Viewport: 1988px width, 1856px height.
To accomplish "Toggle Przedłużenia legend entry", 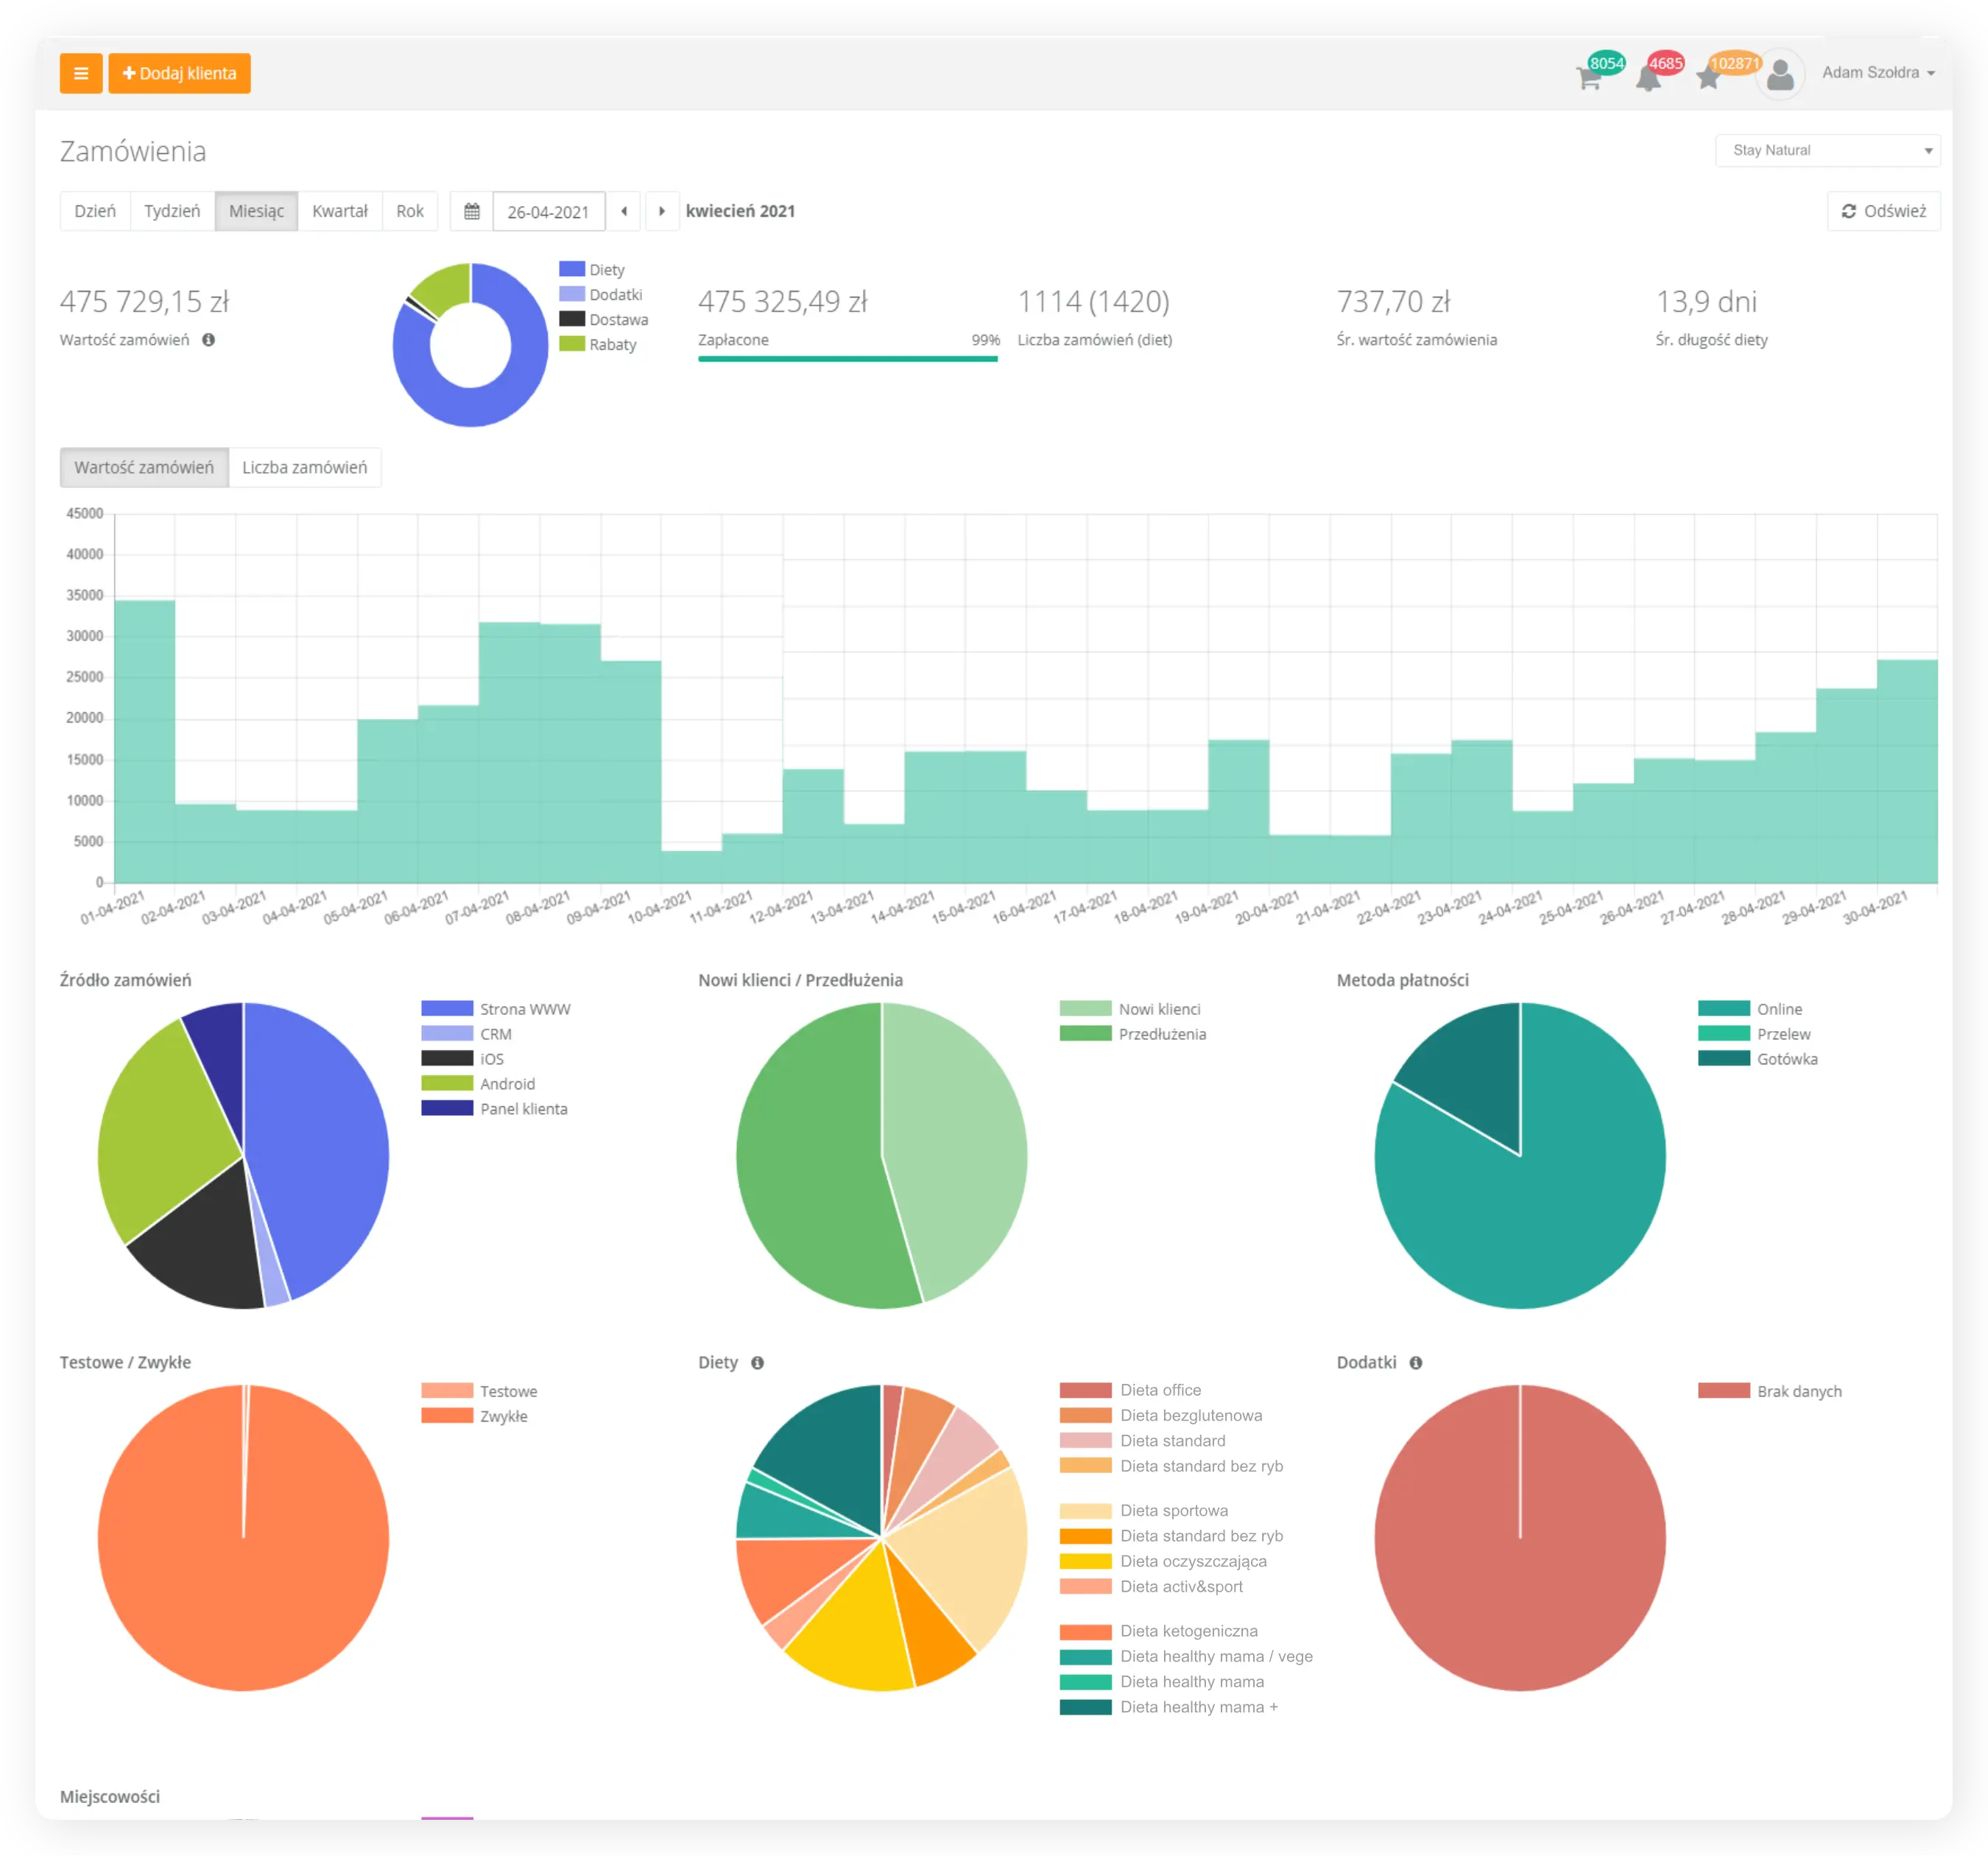I will (x=1133, y=1033).
